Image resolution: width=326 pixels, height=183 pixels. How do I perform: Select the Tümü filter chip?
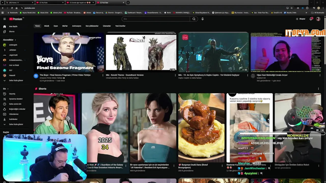pyautogui.click(x=37, y=26)
